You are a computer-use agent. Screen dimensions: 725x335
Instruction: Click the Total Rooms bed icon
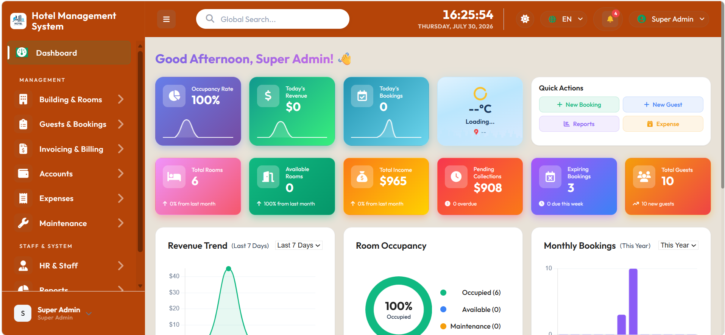(x=174, y=177)
